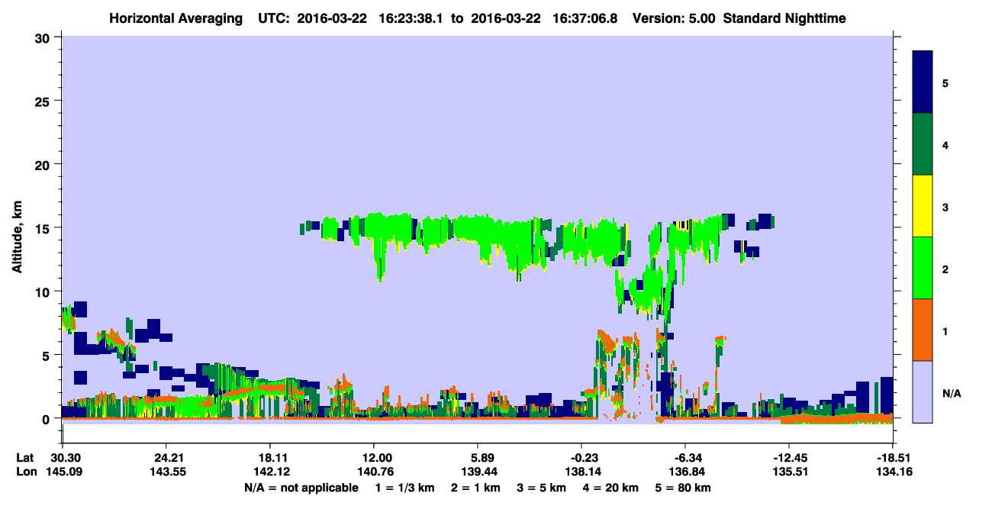The image size is (992, 509).
Task: Click the orange color bar segment 1
Action: [923, 330]
